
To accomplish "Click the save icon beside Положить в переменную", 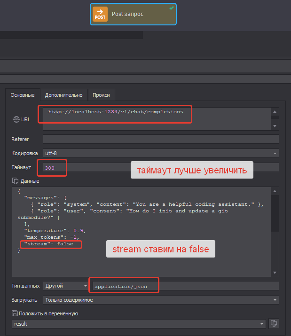I will click(15, 313).
